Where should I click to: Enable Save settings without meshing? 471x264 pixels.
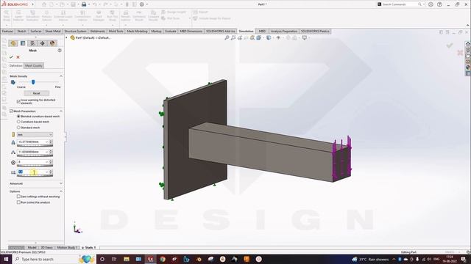(18, 197)
